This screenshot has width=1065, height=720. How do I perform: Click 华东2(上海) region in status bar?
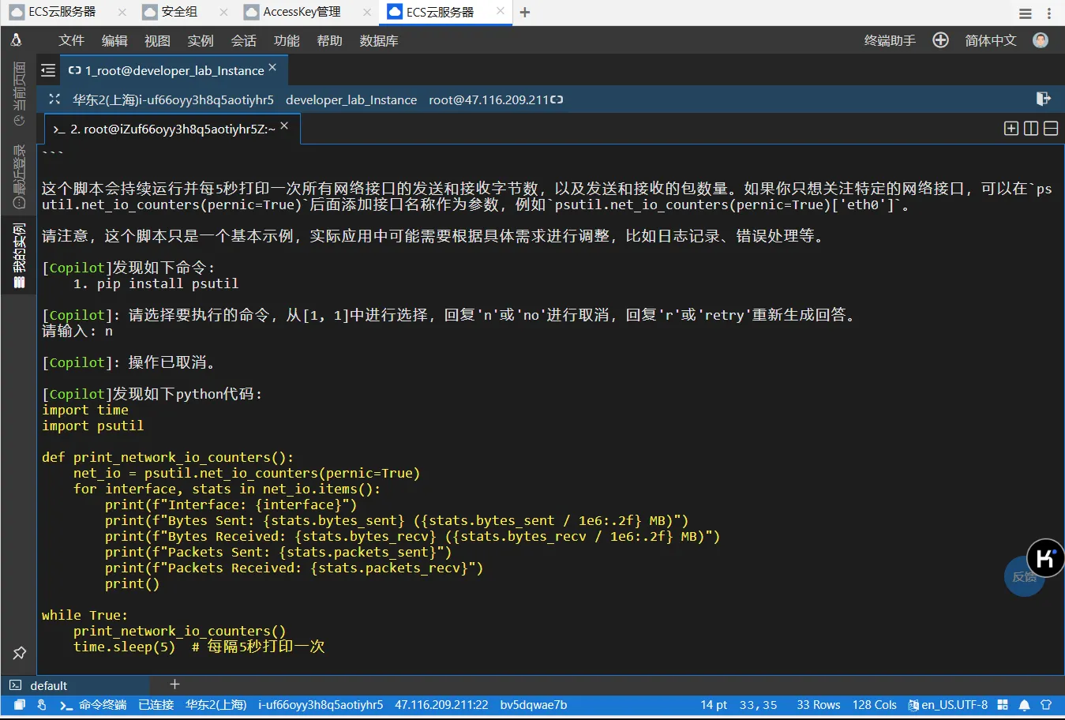pyautogui.click(x=216, y=705)
